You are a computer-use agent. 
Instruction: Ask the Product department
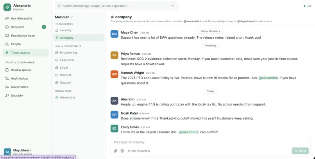[x=79, y=75]
